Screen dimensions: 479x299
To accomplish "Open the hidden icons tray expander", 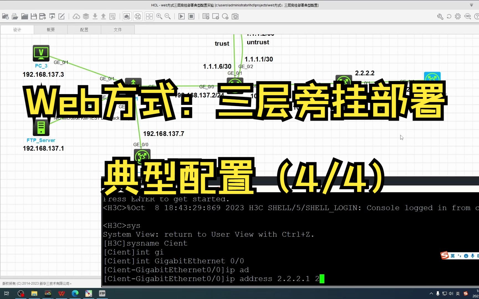I will [431, 293].
